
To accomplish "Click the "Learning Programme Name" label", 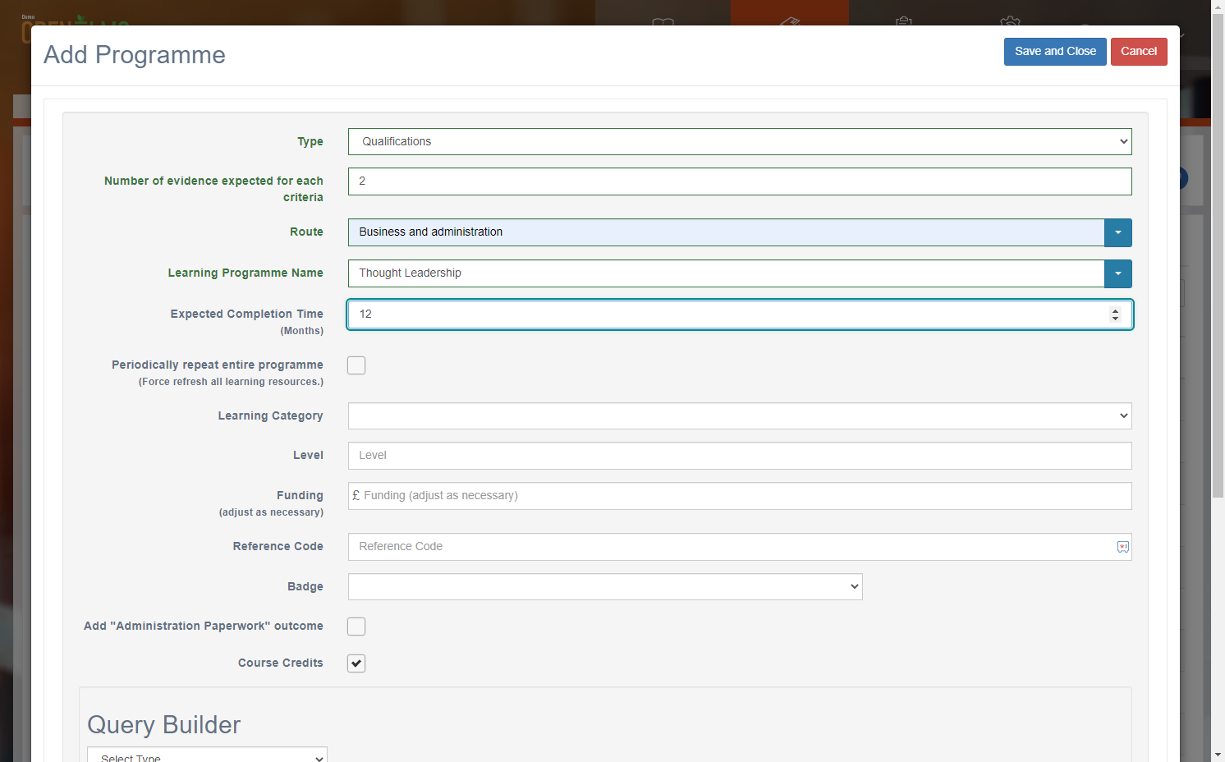I will click(245, 273).
